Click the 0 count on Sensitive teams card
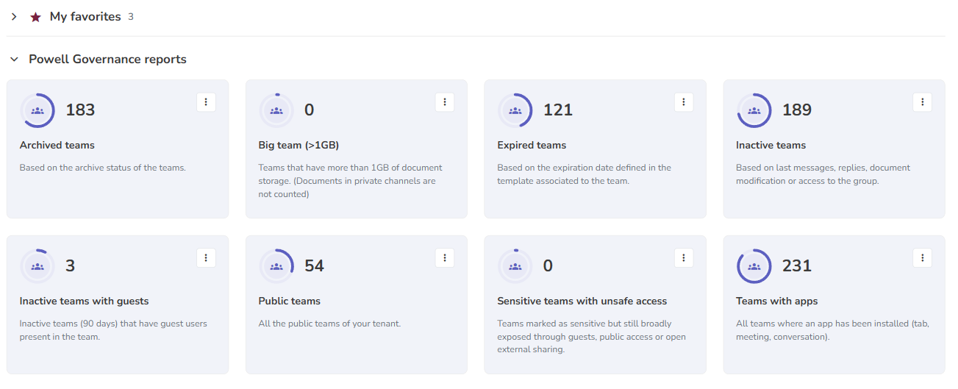 point(548,266)
